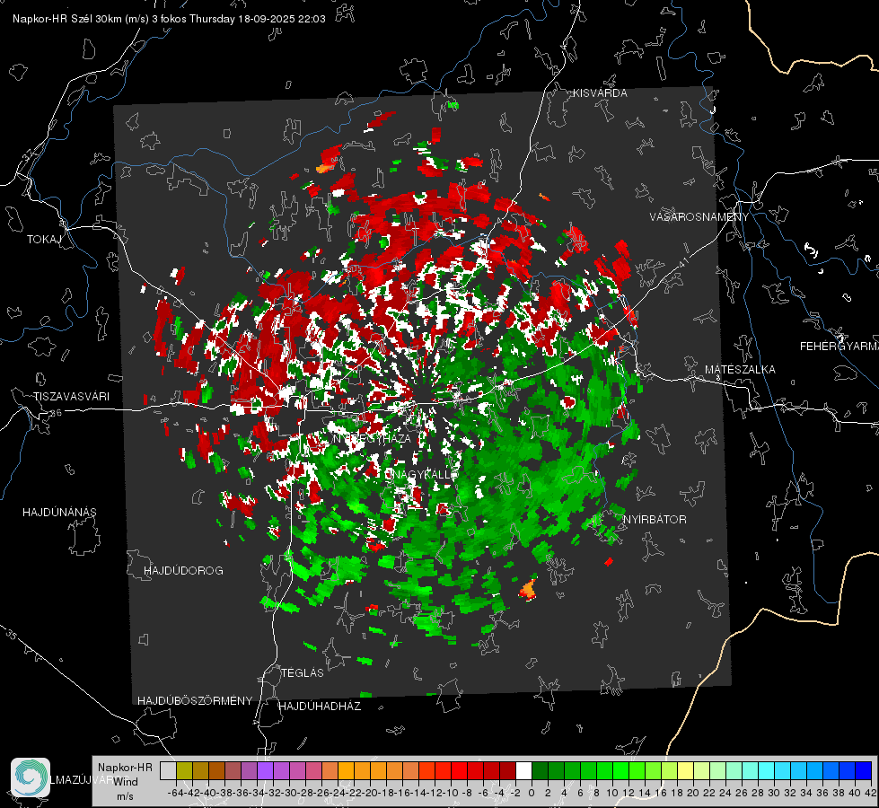The width and height of the screenshot is (879, 808).
Task: Select the KISVÁRDA town label
Action: pyautogui.click(x=600, y=93)
